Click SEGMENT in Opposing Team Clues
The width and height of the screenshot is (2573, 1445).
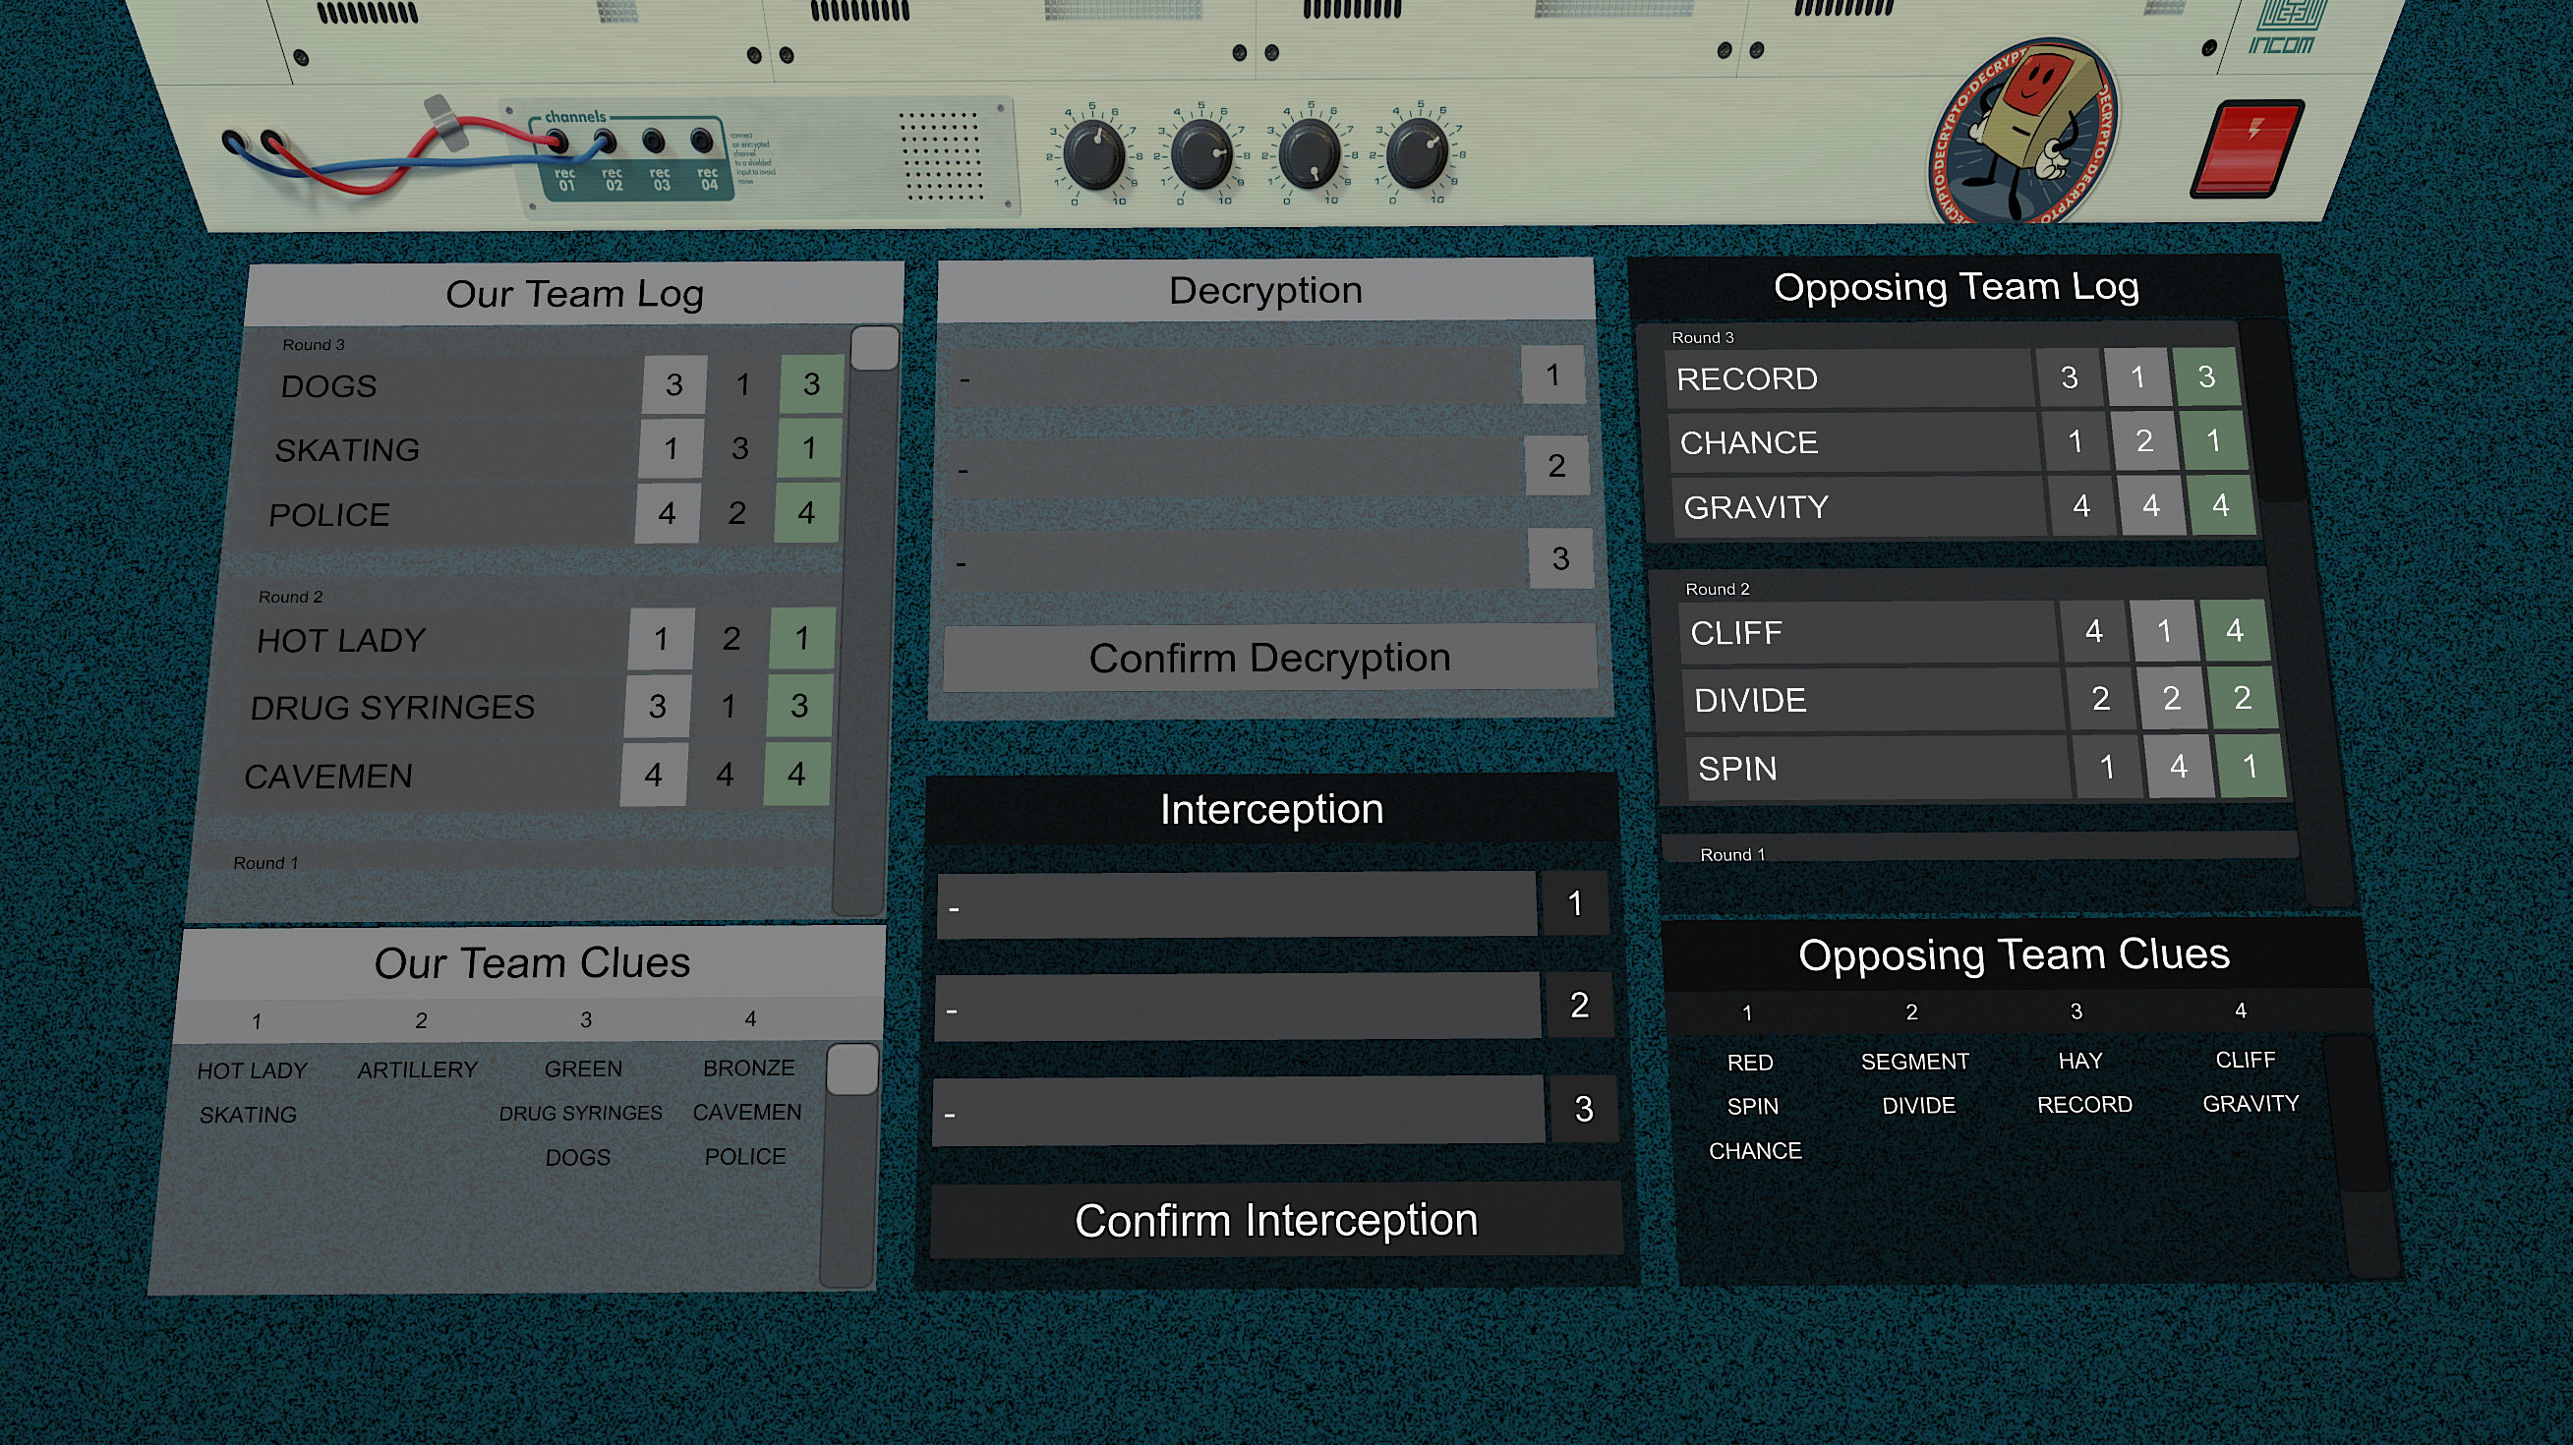point(1915,1063)
